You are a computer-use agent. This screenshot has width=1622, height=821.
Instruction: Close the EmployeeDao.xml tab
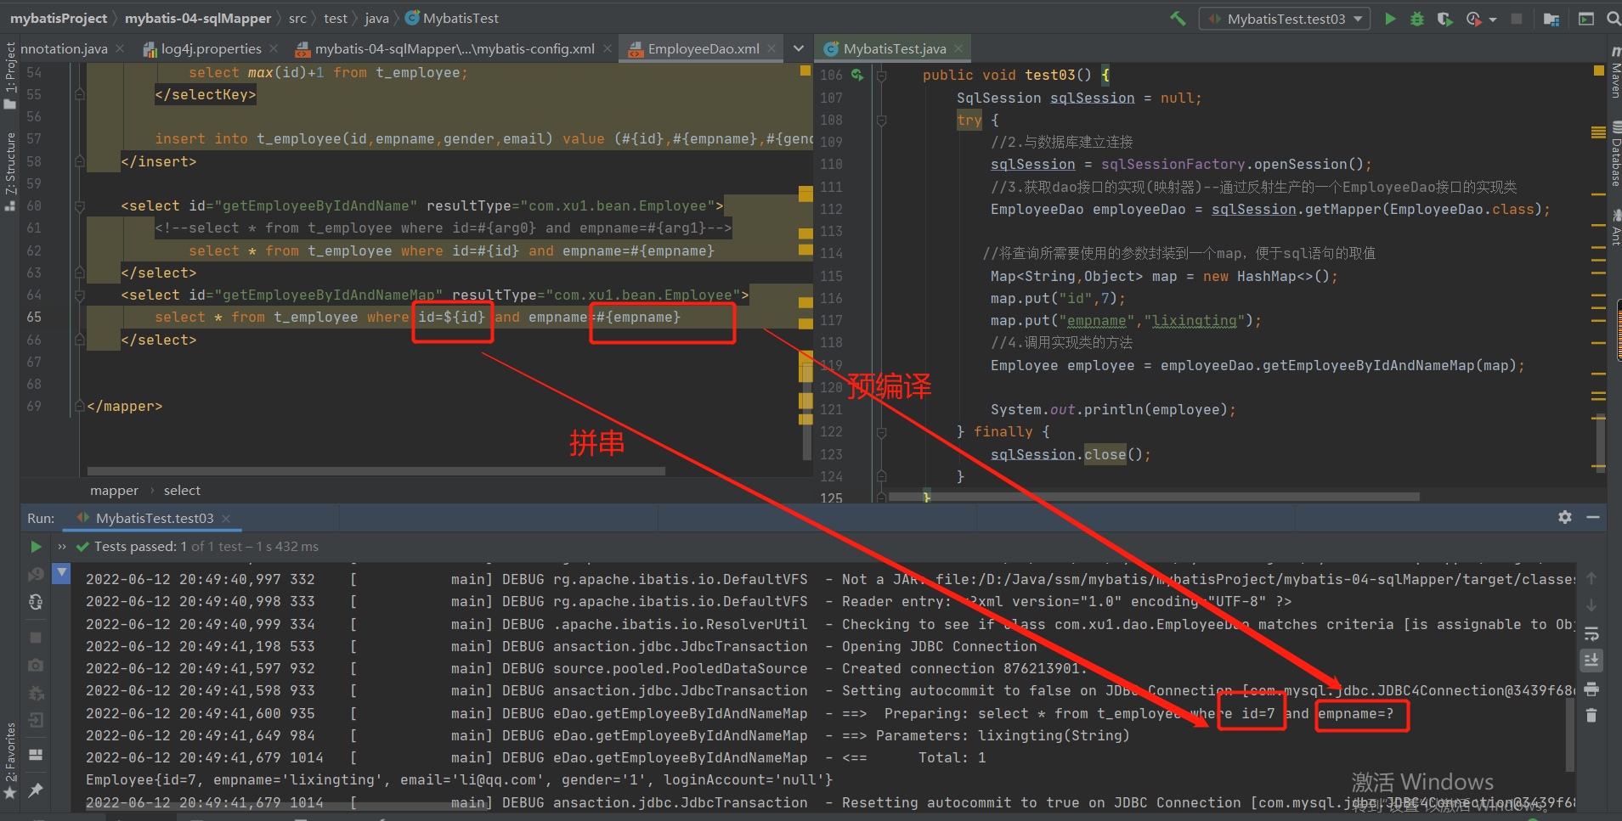pyautogui.click(x=771, y=48)
